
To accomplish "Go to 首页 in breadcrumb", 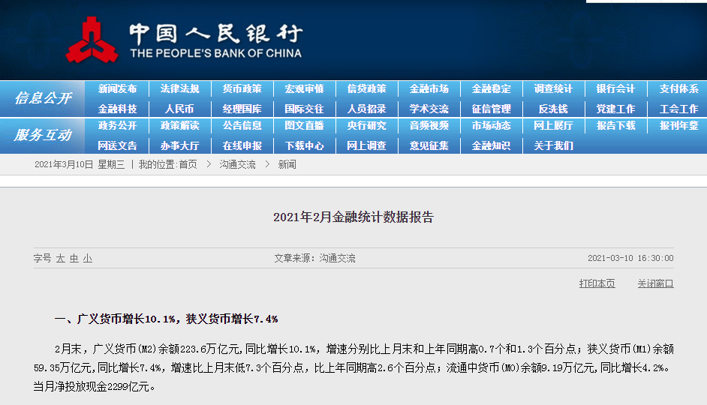I will click(x=188, y=165).
